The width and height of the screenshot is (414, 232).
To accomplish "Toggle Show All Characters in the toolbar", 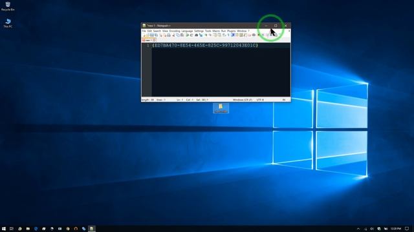I will (x=228, y=35).
